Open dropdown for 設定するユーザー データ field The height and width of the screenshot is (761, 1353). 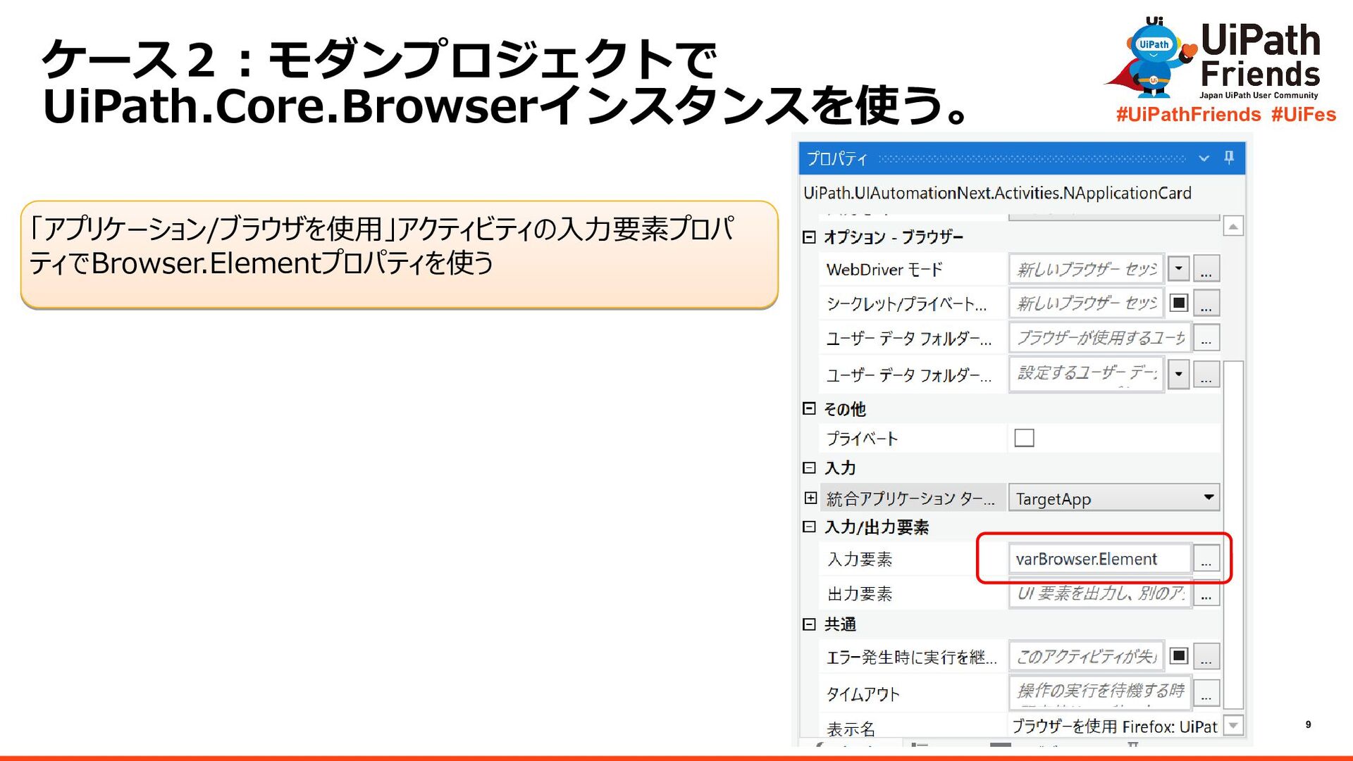(x=1178, y=374)
